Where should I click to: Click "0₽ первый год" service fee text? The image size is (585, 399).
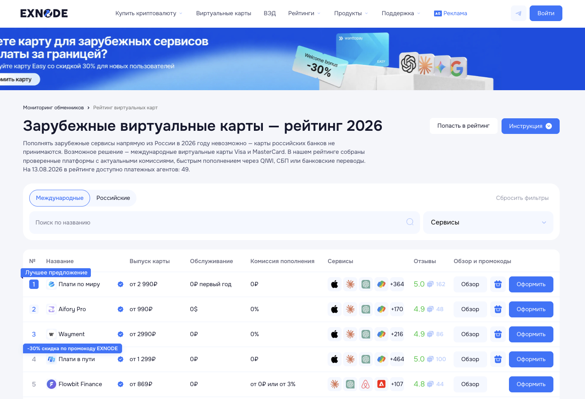pos(211,284)
